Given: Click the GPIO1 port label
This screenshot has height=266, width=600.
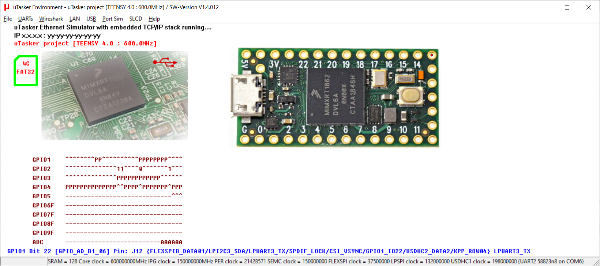Looking at the screenshot, I should (x=41, y=160).
